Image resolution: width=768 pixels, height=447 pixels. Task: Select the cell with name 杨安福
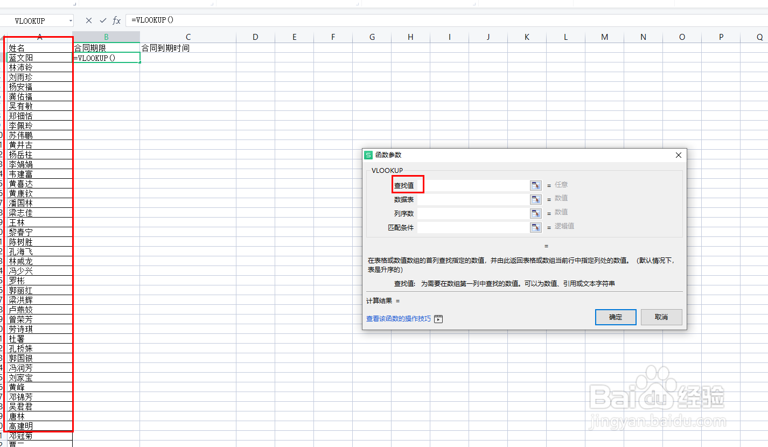(39, 87)
